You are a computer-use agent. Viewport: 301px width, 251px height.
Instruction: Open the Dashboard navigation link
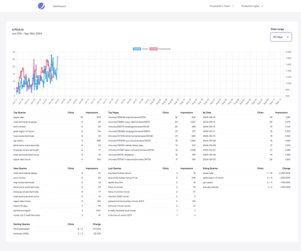point(59,6)
